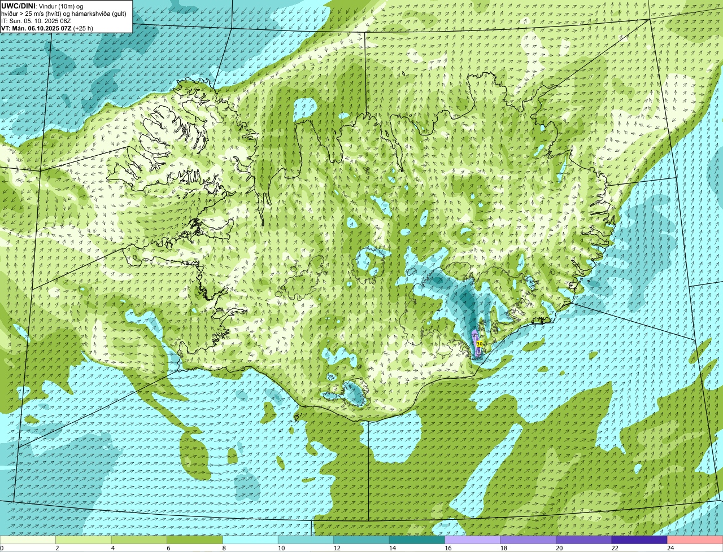Click the 'IT: Sun. 05. 10. 2025 06Z' line

(36, 20)
